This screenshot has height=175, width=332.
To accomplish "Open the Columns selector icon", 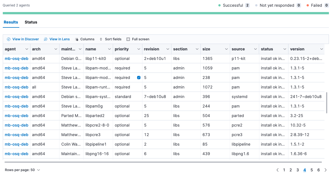I will (77, 39).
